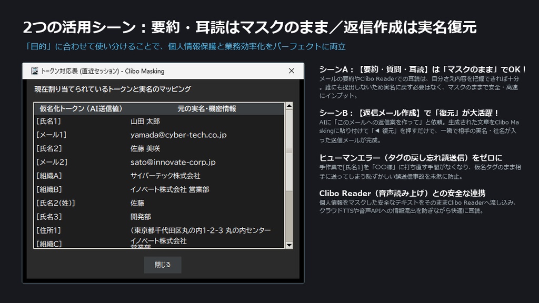
Task: Click the blue subtitle starting 「目的」に合わせて
Action: [x=185, y=46]
